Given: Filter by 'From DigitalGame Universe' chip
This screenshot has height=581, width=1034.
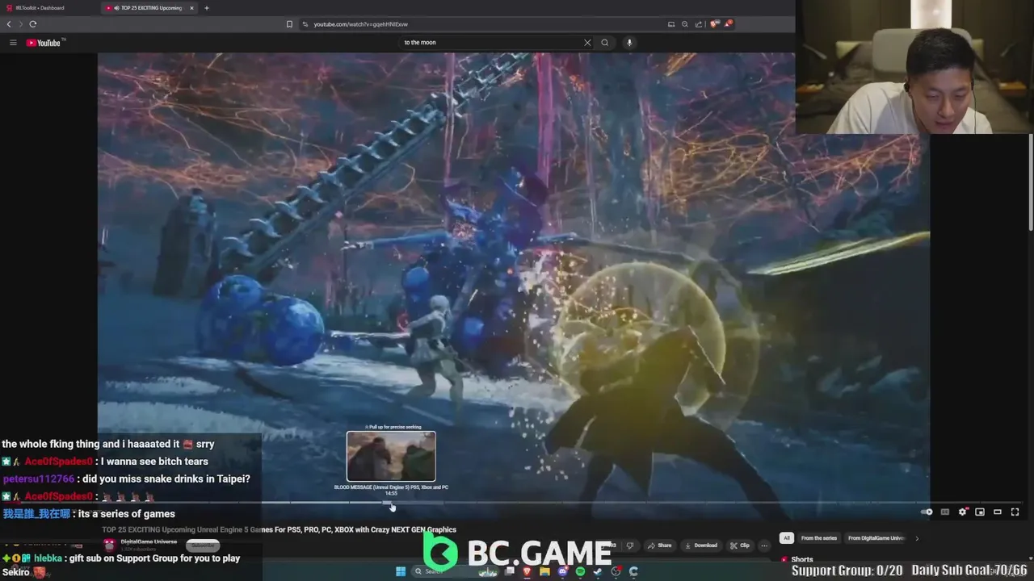Looking at the screenshot, I should point(876,538).
